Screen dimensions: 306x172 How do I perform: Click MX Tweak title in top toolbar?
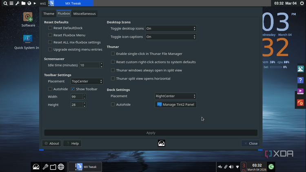pyautogui.click(x=73, y=3)
